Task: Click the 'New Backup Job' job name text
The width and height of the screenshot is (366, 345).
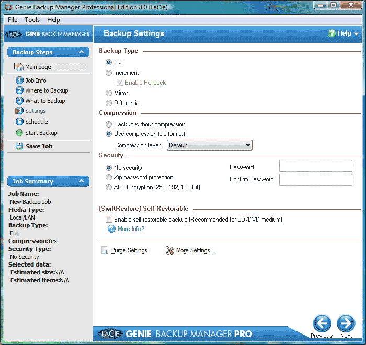Action: [x=30, y=202]
